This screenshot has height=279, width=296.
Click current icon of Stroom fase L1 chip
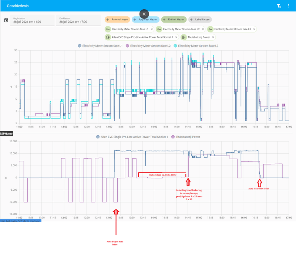click(108, 29)
